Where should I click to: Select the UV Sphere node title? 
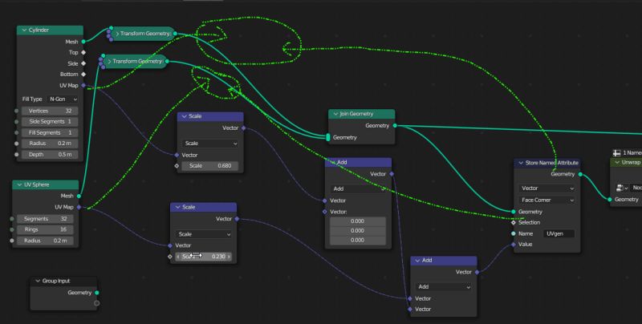[x=36, y=185]
